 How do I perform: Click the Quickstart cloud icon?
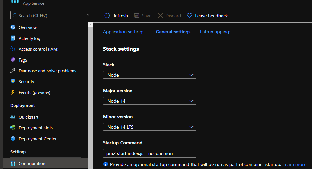pyautogui.click(x=13, y=117)
